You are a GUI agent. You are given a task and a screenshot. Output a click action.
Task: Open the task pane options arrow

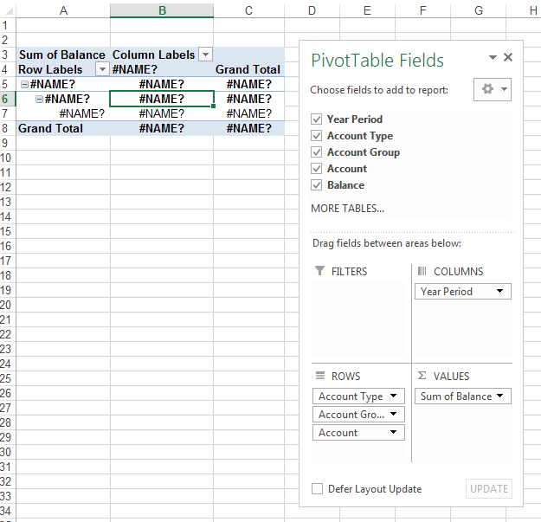tap(493, 58)
